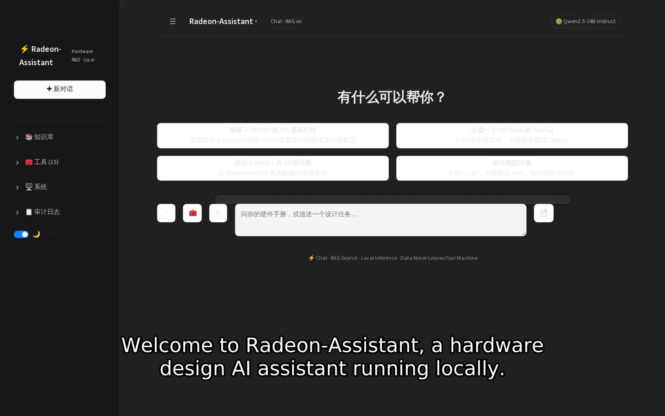The image size is (665, 416).
Task: Expand the 审计日志 section
Action: coord(60,212)
